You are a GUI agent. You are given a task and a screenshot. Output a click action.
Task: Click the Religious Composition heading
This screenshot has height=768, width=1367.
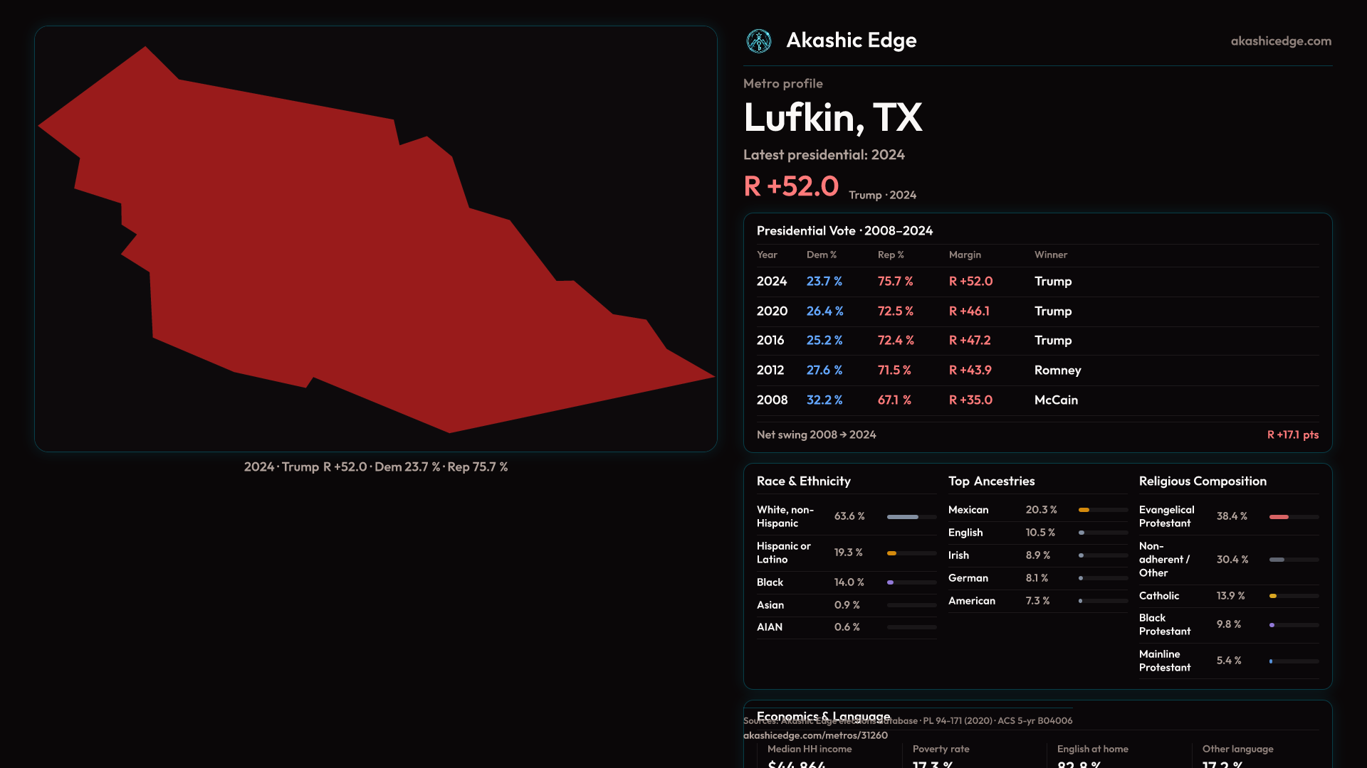coord(1202,481)
